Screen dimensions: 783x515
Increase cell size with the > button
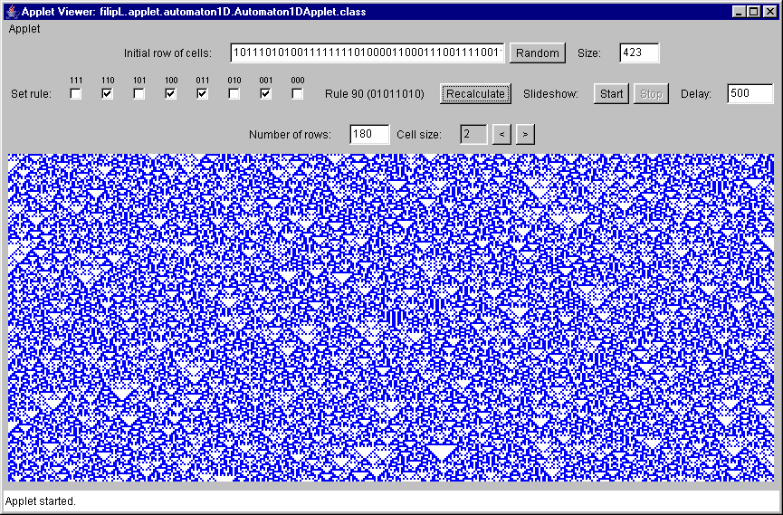(525, 134)
